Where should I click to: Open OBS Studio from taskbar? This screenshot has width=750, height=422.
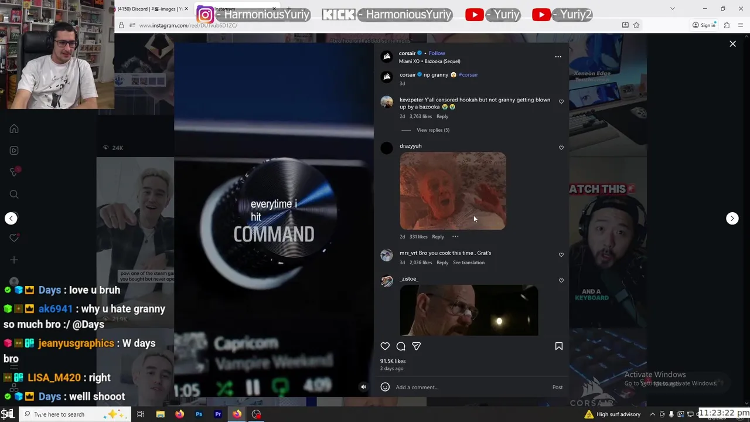256,414
